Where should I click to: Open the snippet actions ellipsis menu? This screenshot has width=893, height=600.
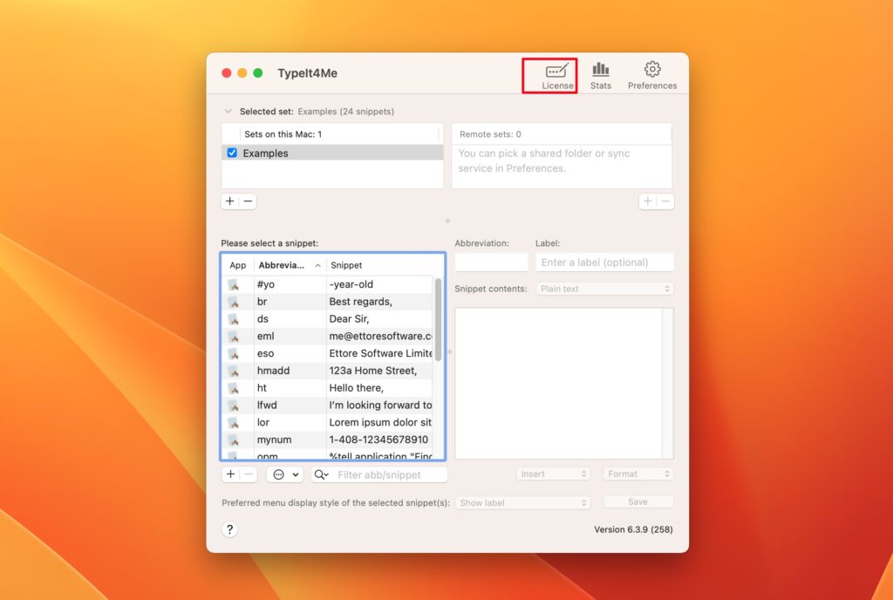click(x=279, y=474)
